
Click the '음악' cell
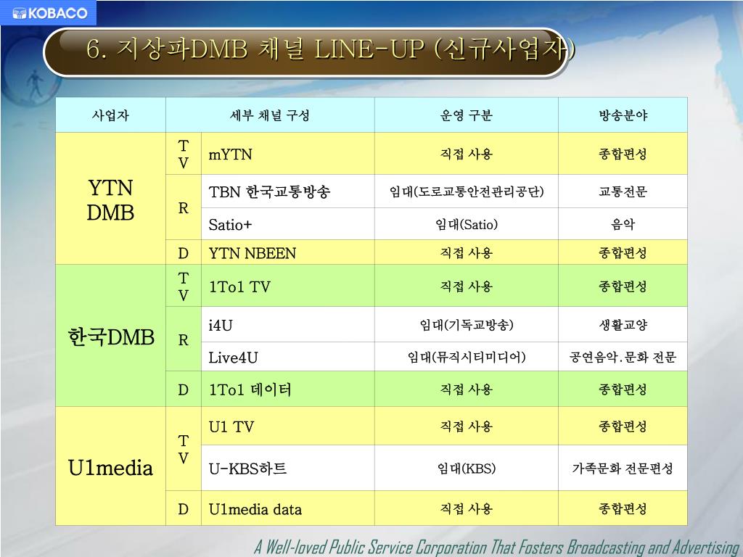click(x=623, y=224)
